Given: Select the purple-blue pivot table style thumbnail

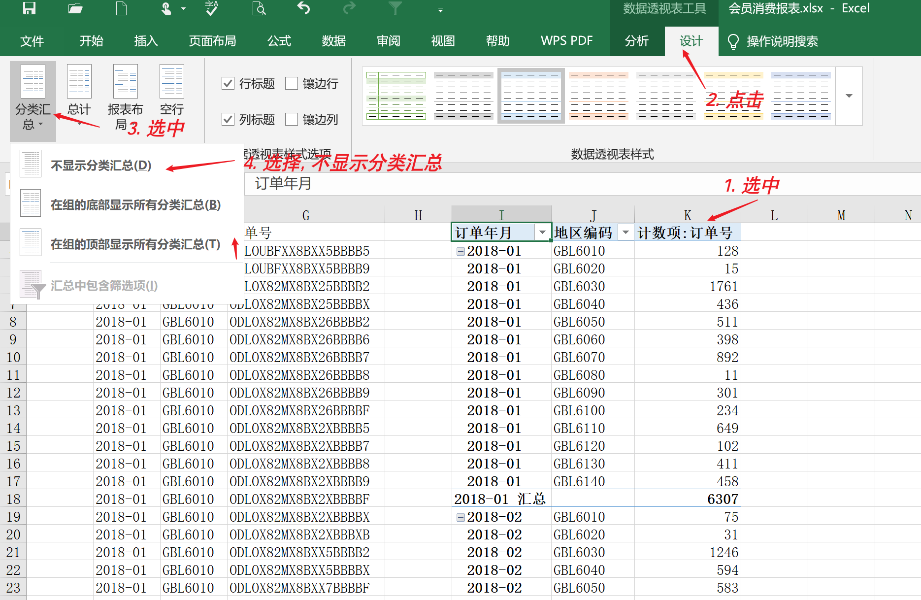Looking at the screenshot, I should pos(801,96).
